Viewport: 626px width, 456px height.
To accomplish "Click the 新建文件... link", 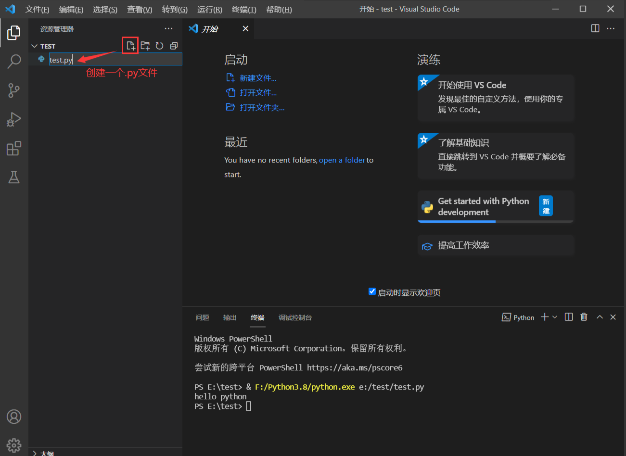I will click(x=258, y=78).
